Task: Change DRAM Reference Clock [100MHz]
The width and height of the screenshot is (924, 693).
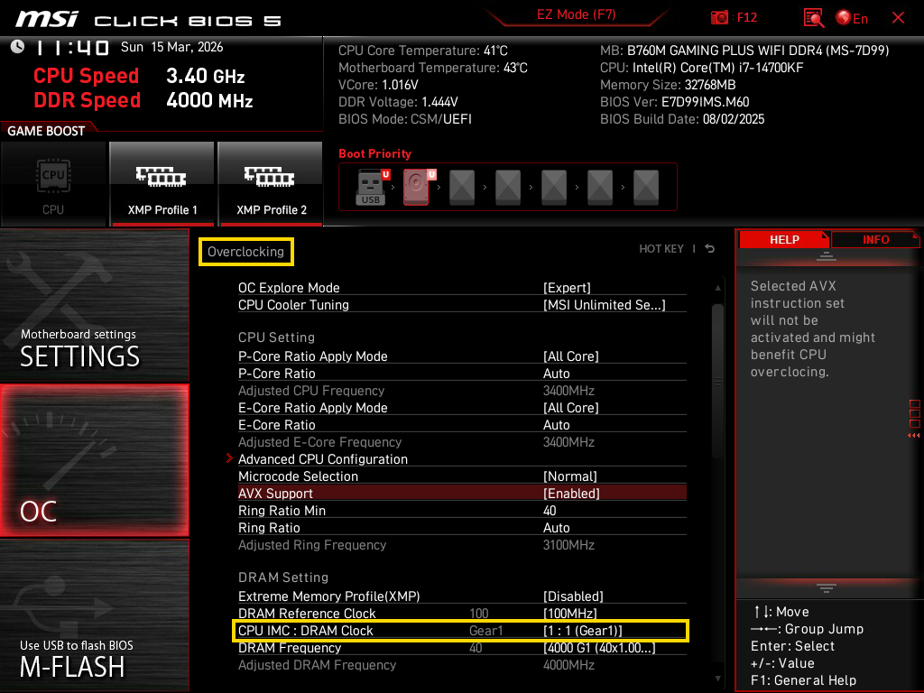Action: pos(462,613)
